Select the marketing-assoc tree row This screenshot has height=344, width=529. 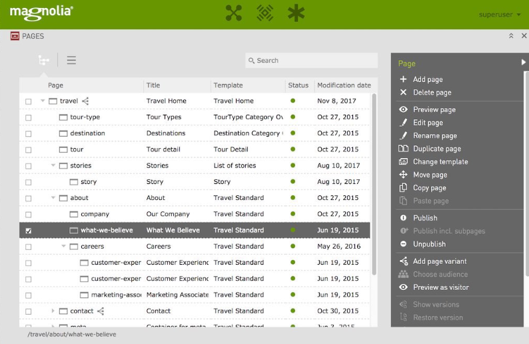point(195,295)
